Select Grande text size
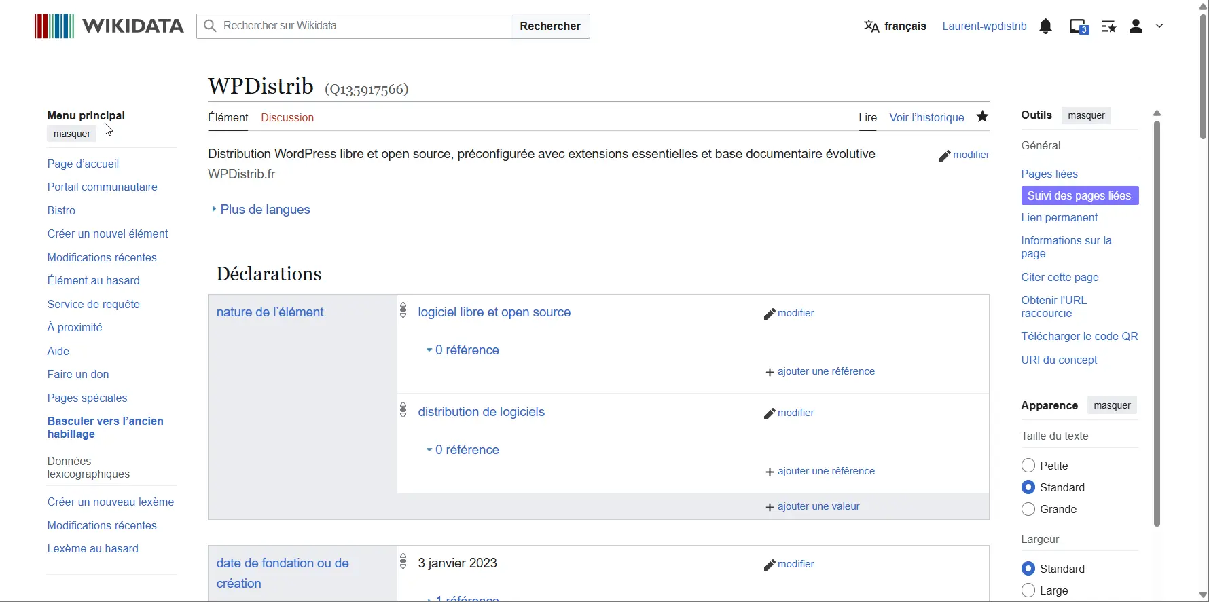 [x=1028, y=509]
